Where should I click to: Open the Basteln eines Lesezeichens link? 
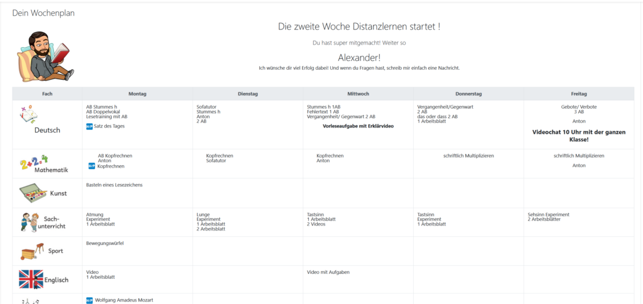115,184
